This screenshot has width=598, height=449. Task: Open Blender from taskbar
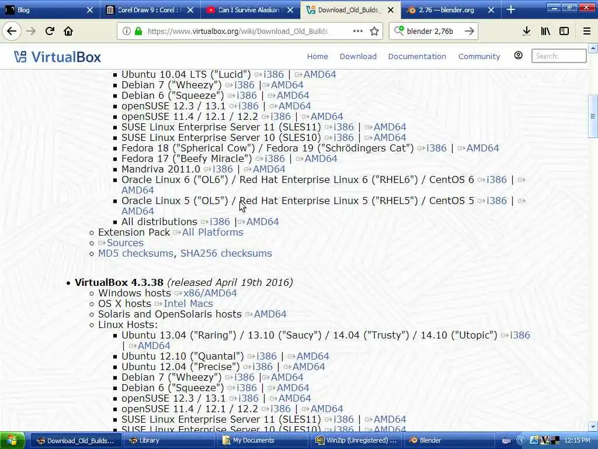(450, 441)
